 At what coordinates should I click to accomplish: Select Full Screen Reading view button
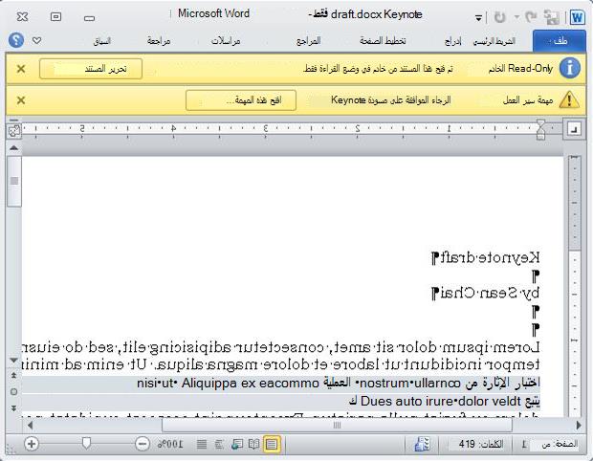tap(253, 444)
